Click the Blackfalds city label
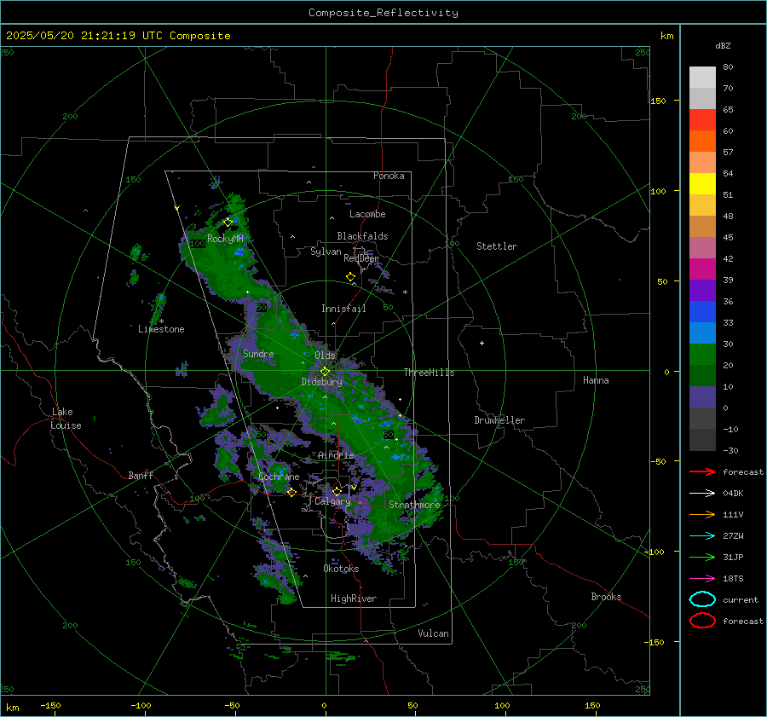Screen dimensions: 767x717 [362, 236]
